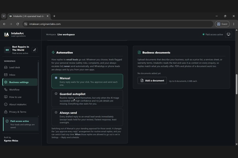Open Inbox in sidebar
The width and height of the screenshot is (238, 158).
[x=20, y=75]
